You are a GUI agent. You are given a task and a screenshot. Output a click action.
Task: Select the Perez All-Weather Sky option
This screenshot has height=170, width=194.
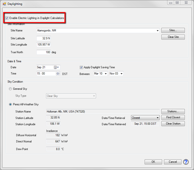(10, 105)
